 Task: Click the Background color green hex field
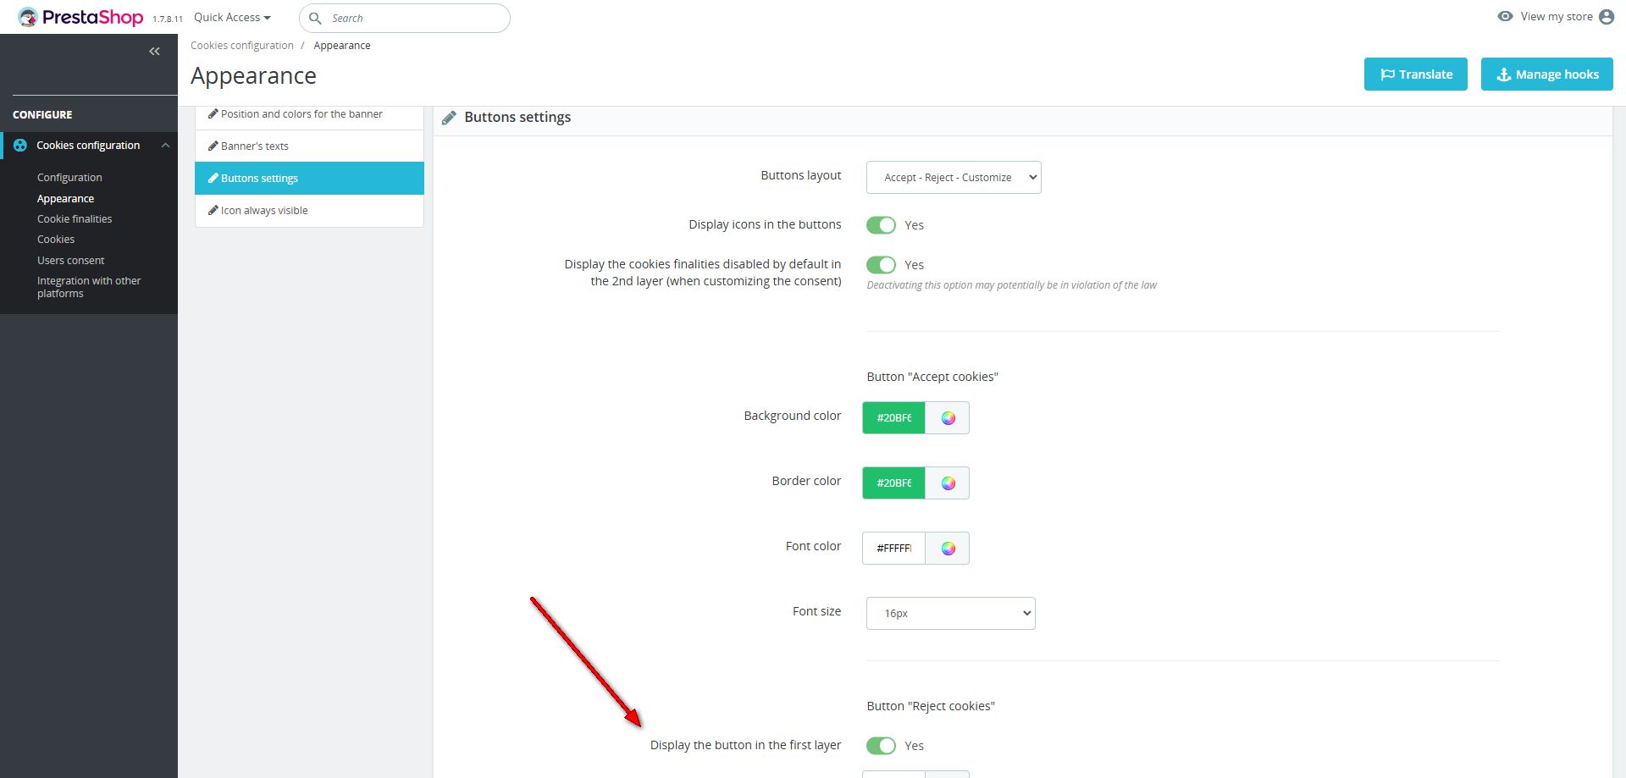(x=893, y=418)
